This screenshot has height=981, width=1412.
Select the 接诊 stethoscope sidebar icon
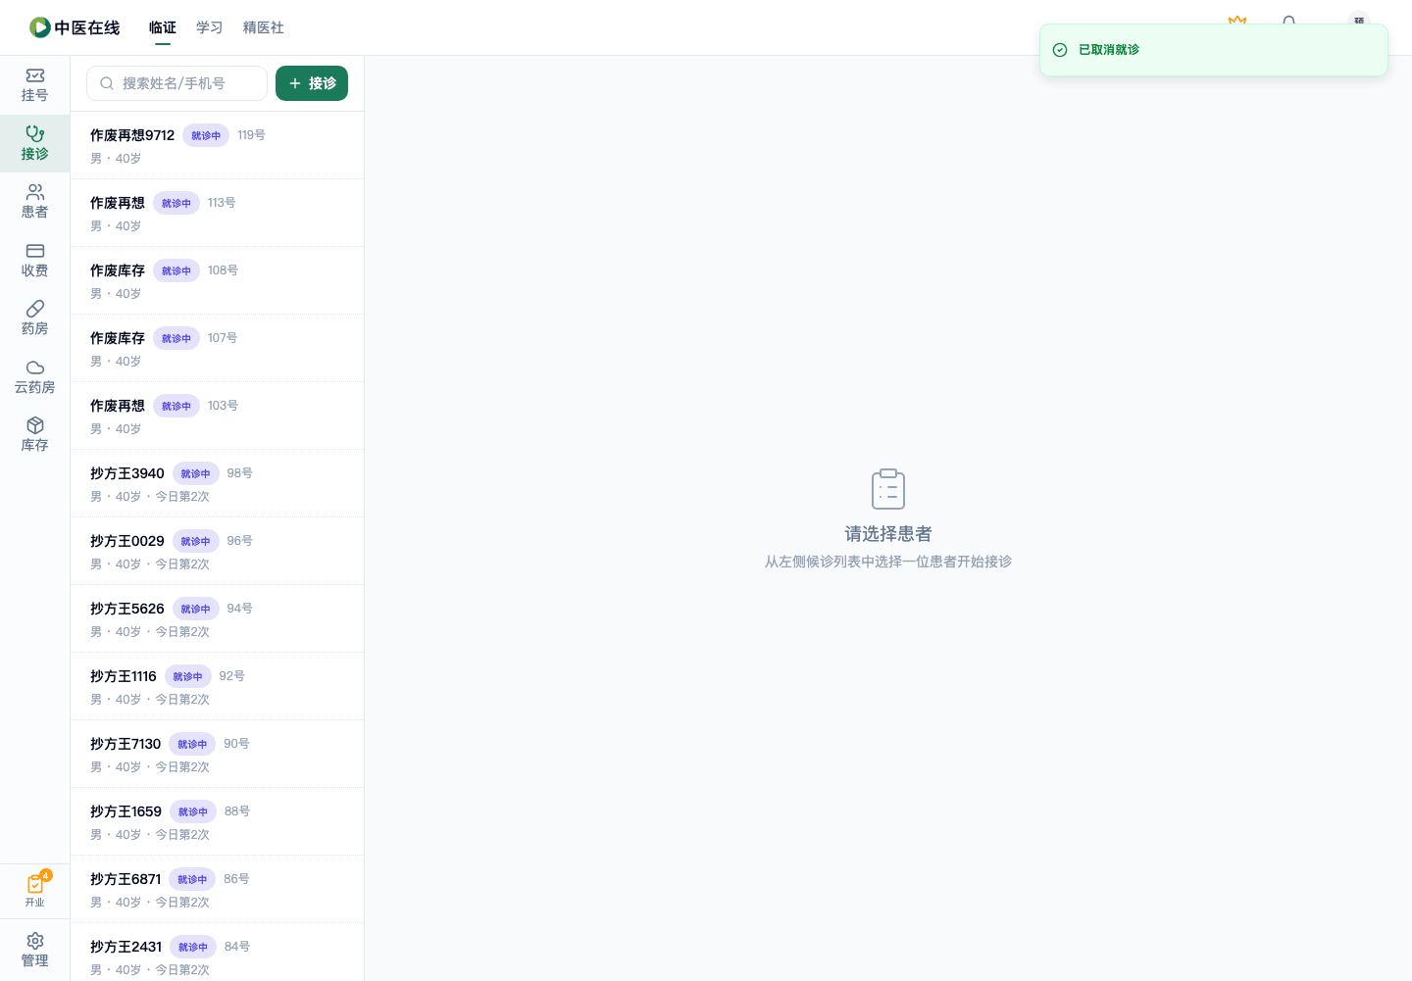click(34, 144)
